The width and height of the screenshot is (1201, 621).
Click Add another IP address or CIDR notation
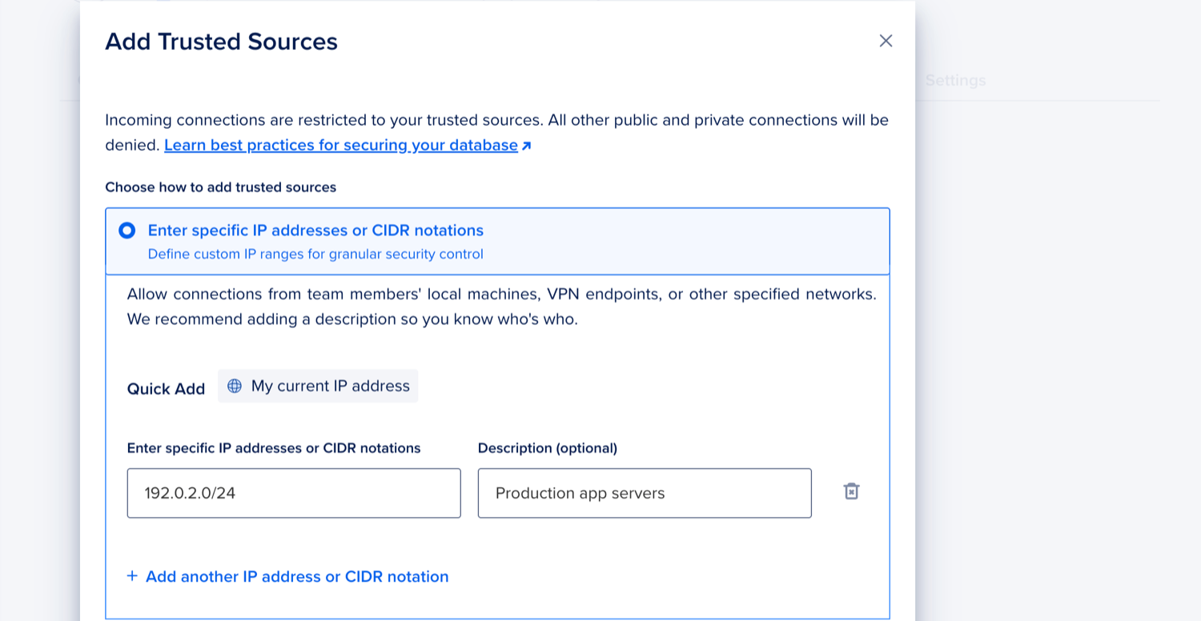pyautogui.click(x=296, y=576)
